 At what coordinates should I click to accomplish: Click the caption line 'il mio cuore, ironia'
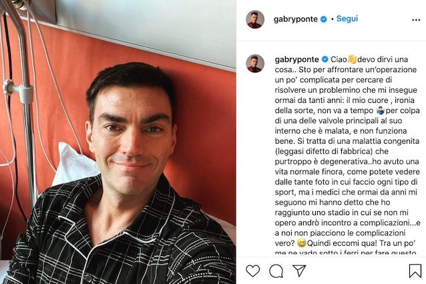(x=381, y=100)
